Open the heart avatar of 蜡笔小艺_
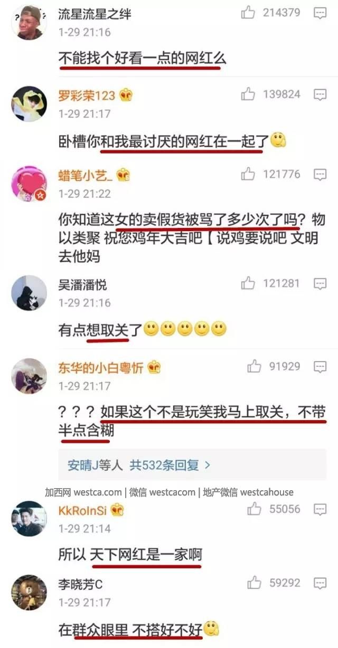The height and width of the screenshot is (648, 338). point(29,184)
